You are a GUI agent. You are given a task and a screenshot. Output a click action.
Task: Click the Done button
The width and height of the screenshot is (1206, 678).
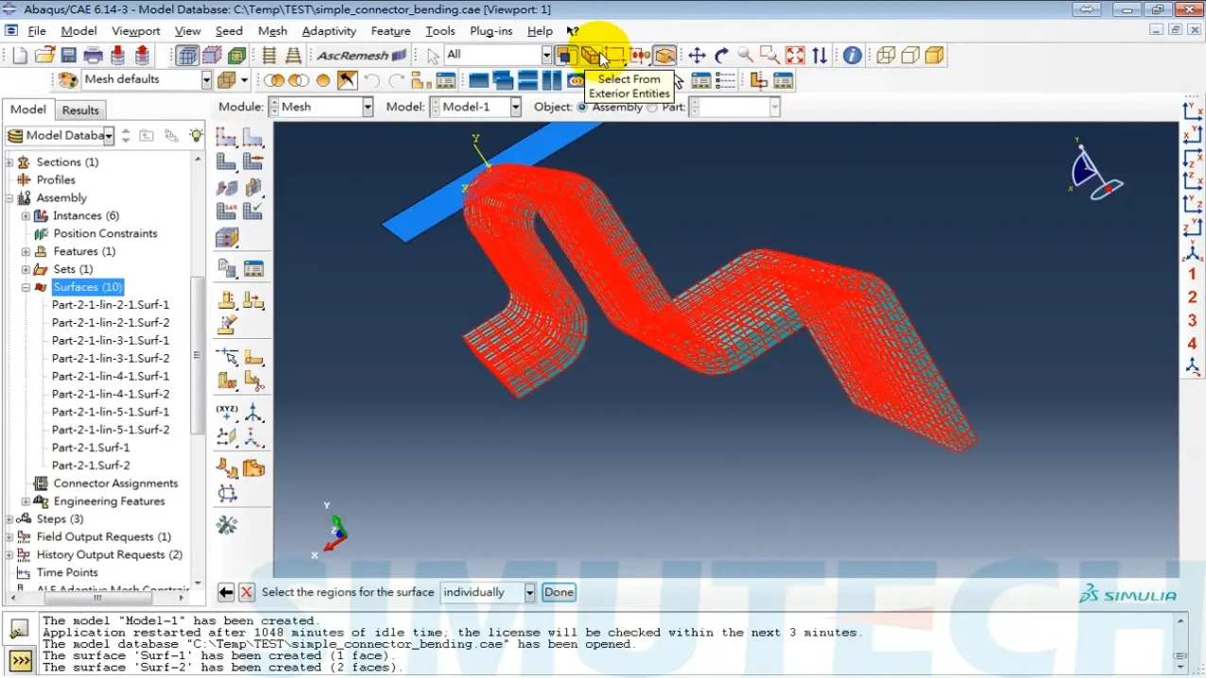click(559, 592)
